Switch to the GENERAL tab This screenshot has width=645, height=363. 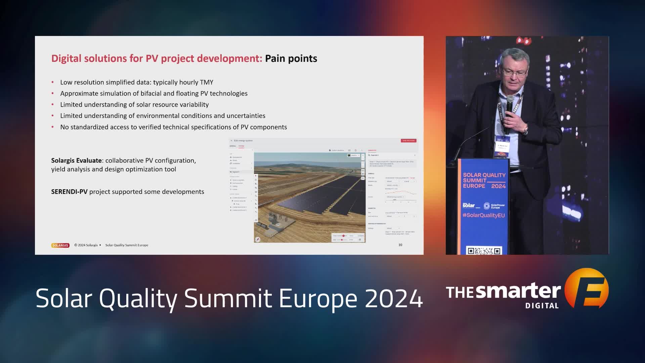pyautogui.click(x=232, y=146)
